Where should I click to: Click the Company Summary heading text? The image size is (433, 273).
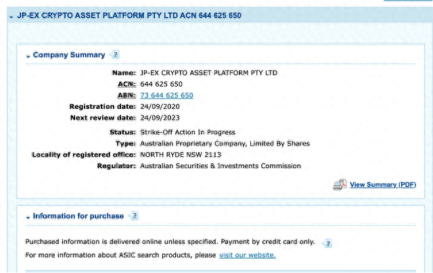(x=69, y=55)
